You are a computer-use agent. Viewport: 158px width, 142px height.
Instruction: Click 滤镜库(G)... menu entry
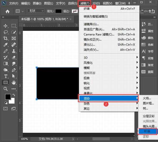[91, 24]
